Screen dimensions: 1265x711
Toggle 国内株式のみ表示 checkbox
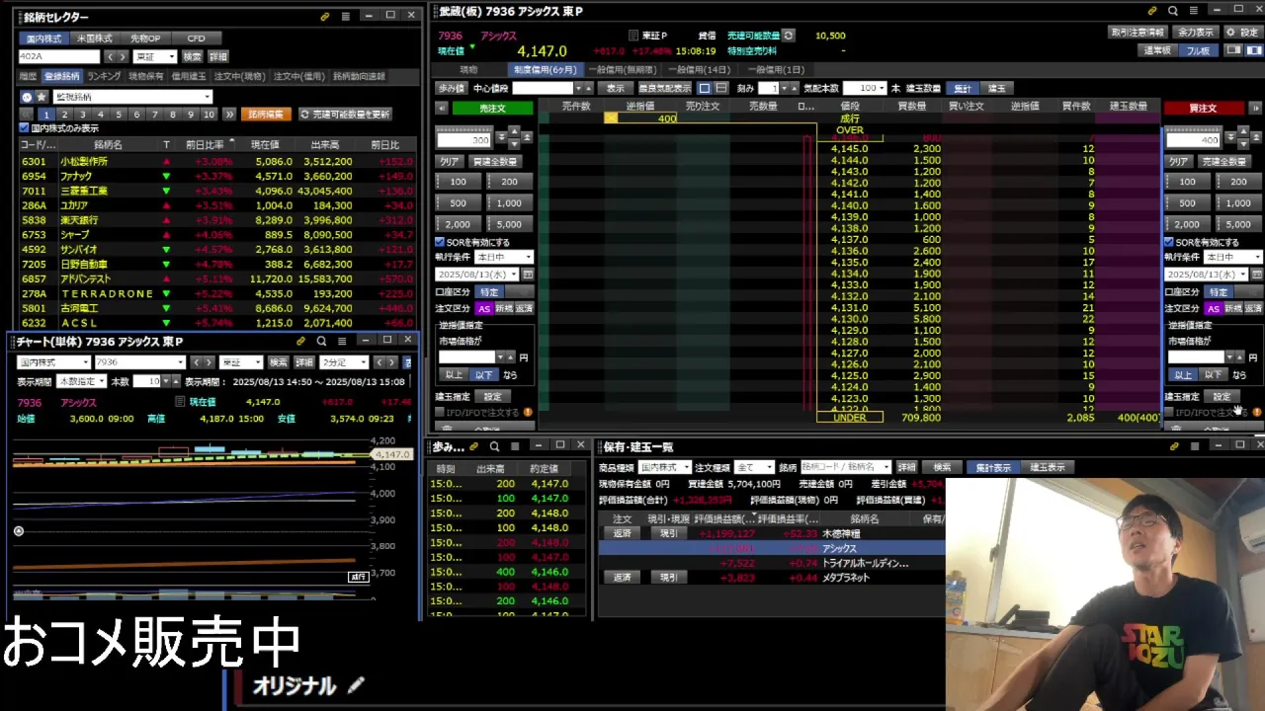[x=25, y=128]
